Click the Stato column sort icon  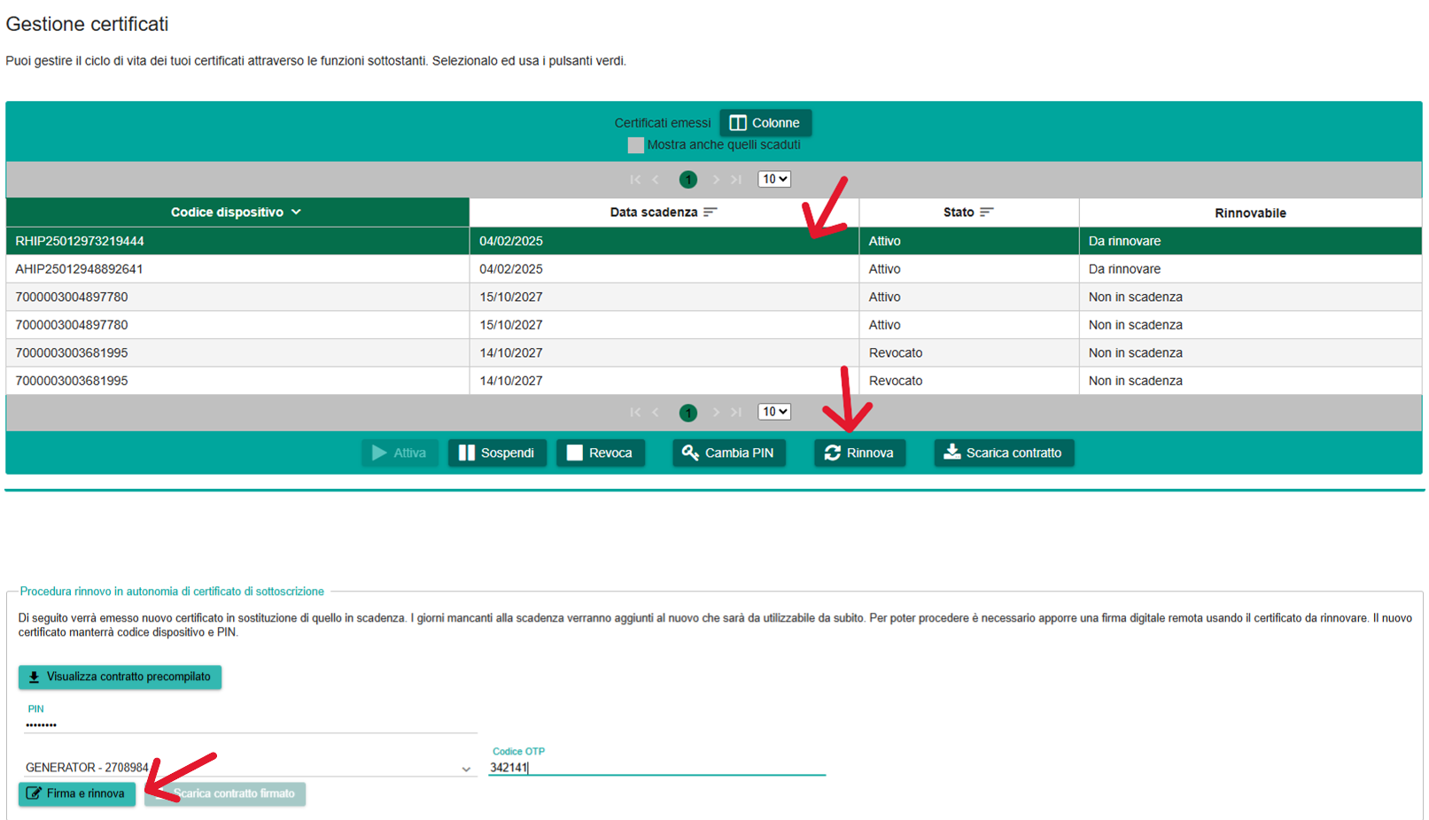(987, 213)
